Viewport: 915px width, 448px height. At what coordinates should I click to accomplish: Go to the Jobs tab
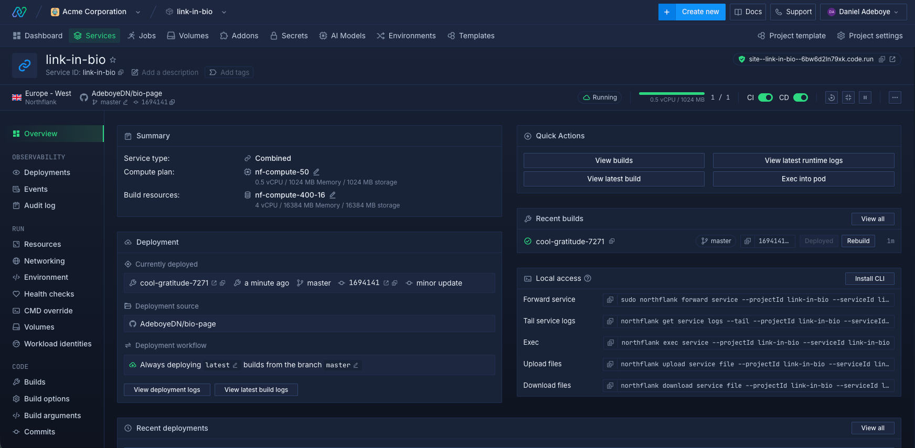(x=142, y=36)
